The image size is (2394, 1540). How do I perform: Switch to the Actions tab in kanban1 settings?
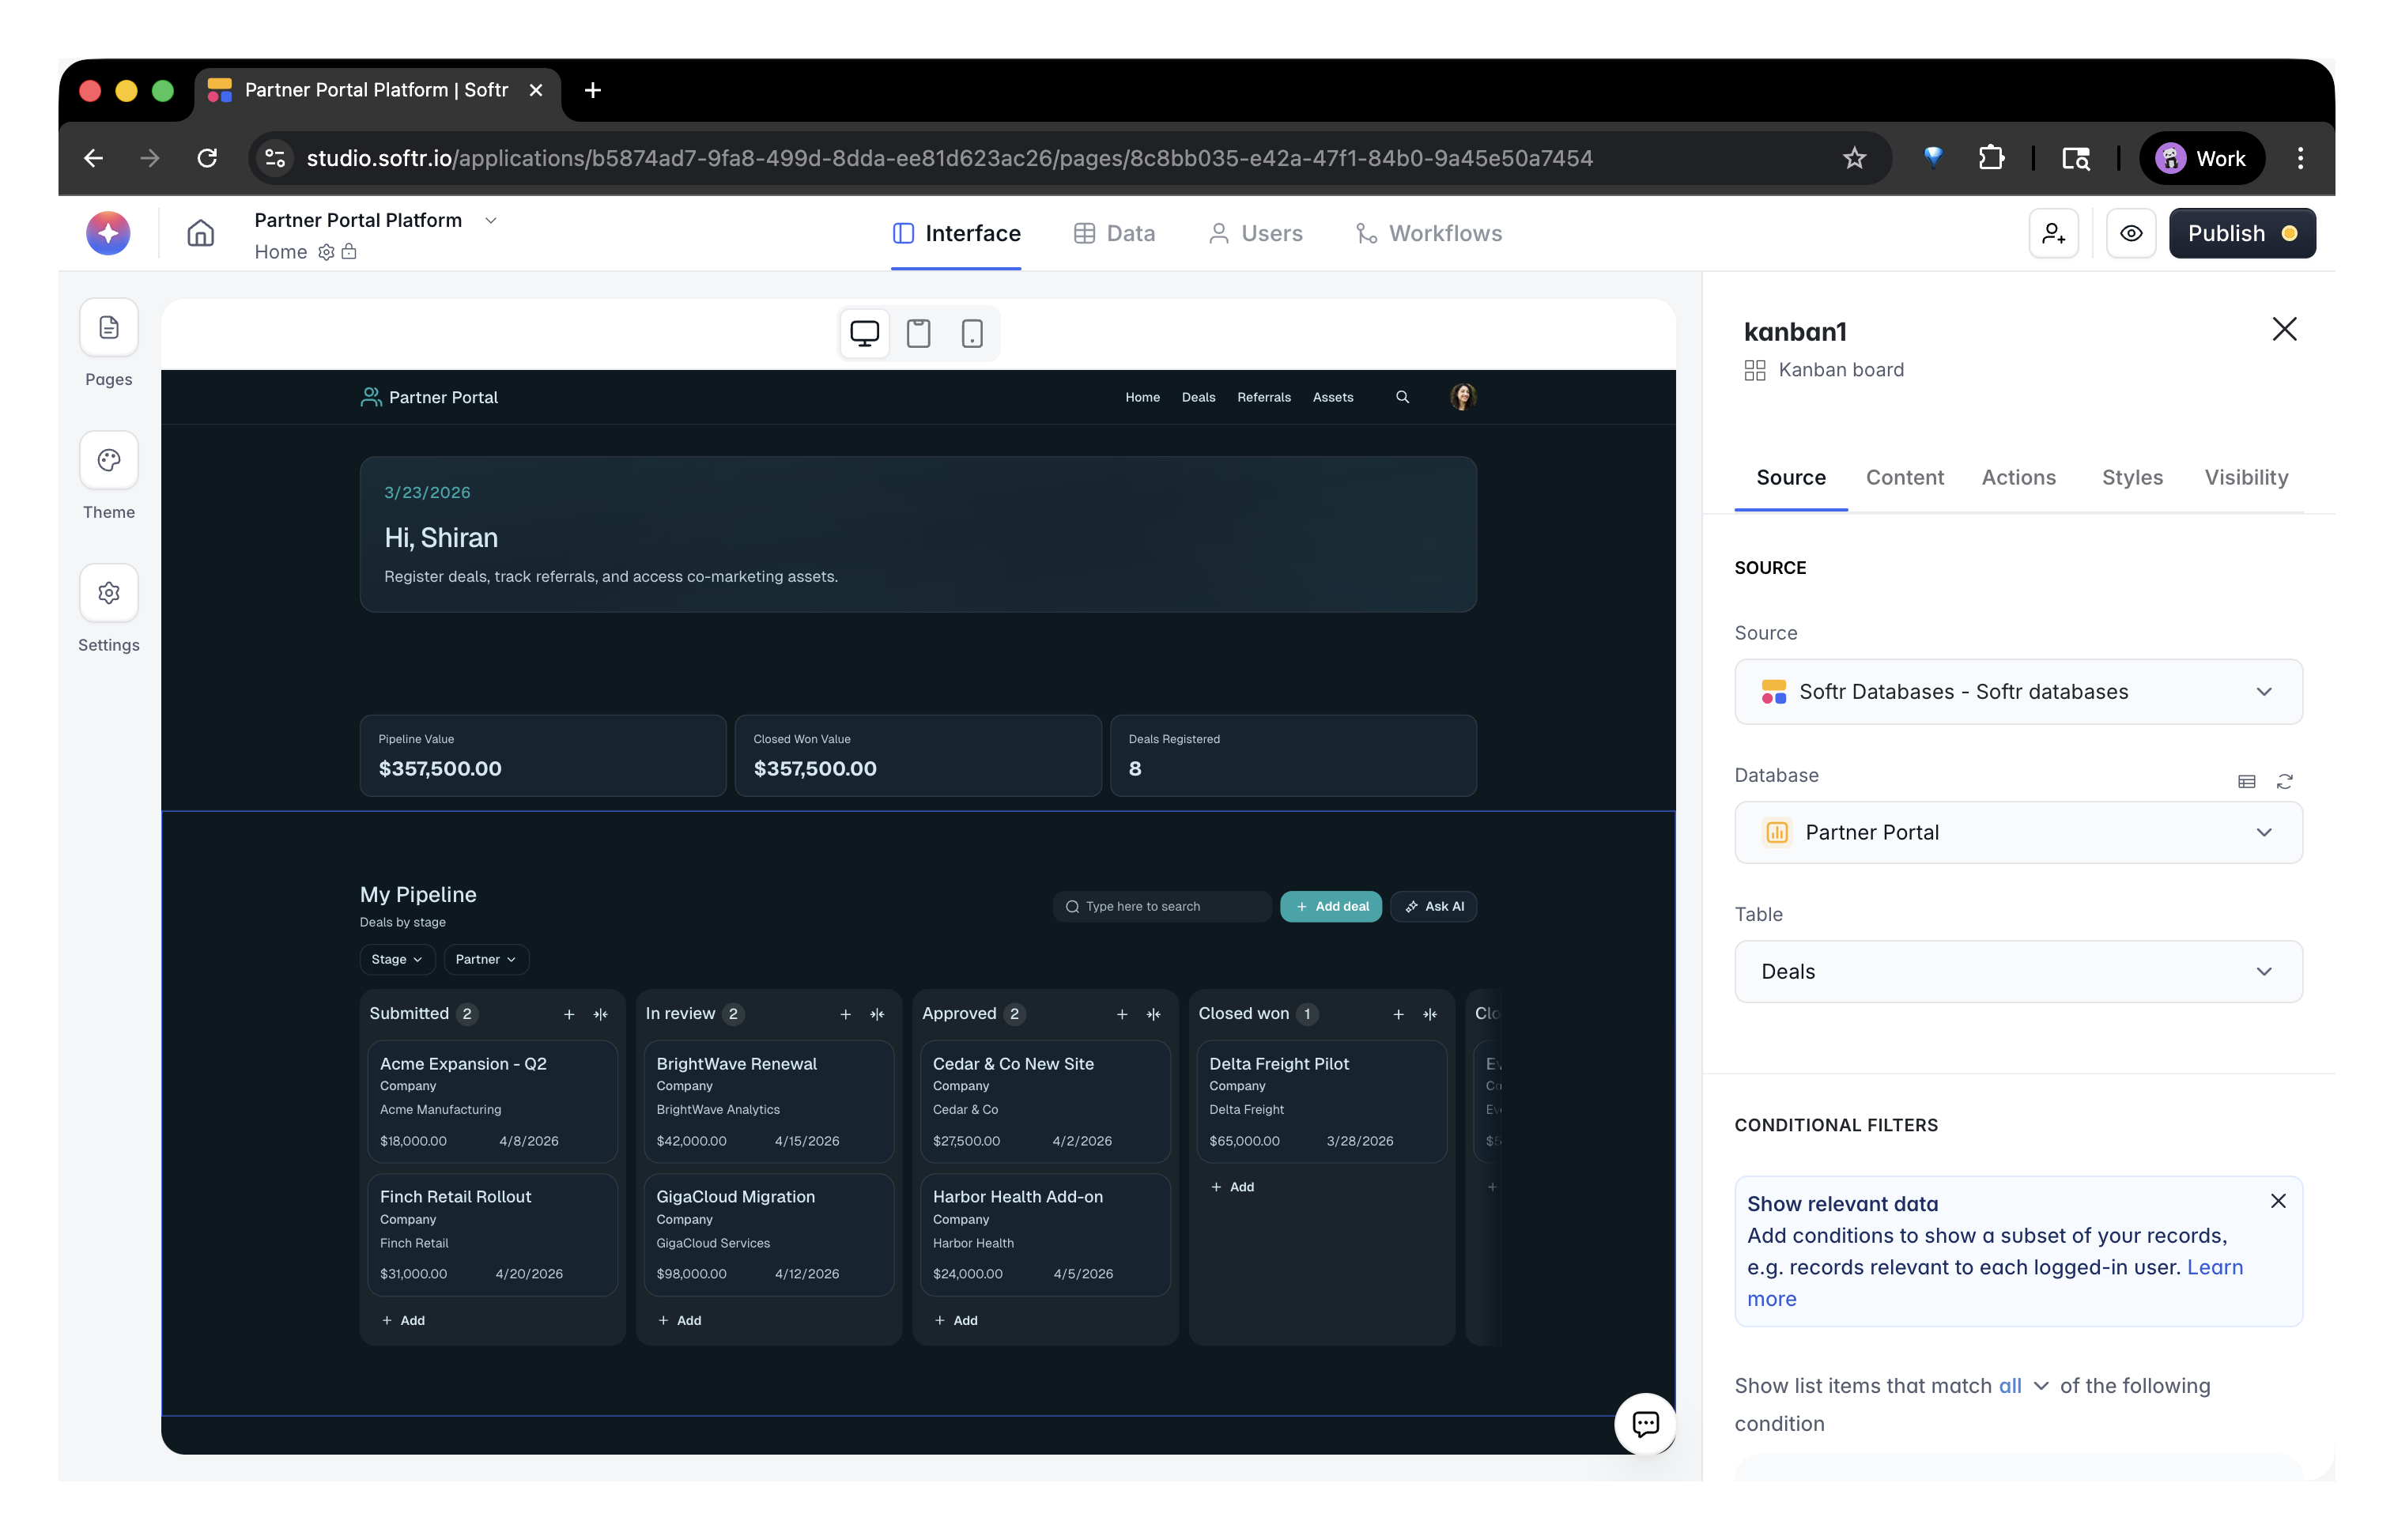pos(2018,477)
